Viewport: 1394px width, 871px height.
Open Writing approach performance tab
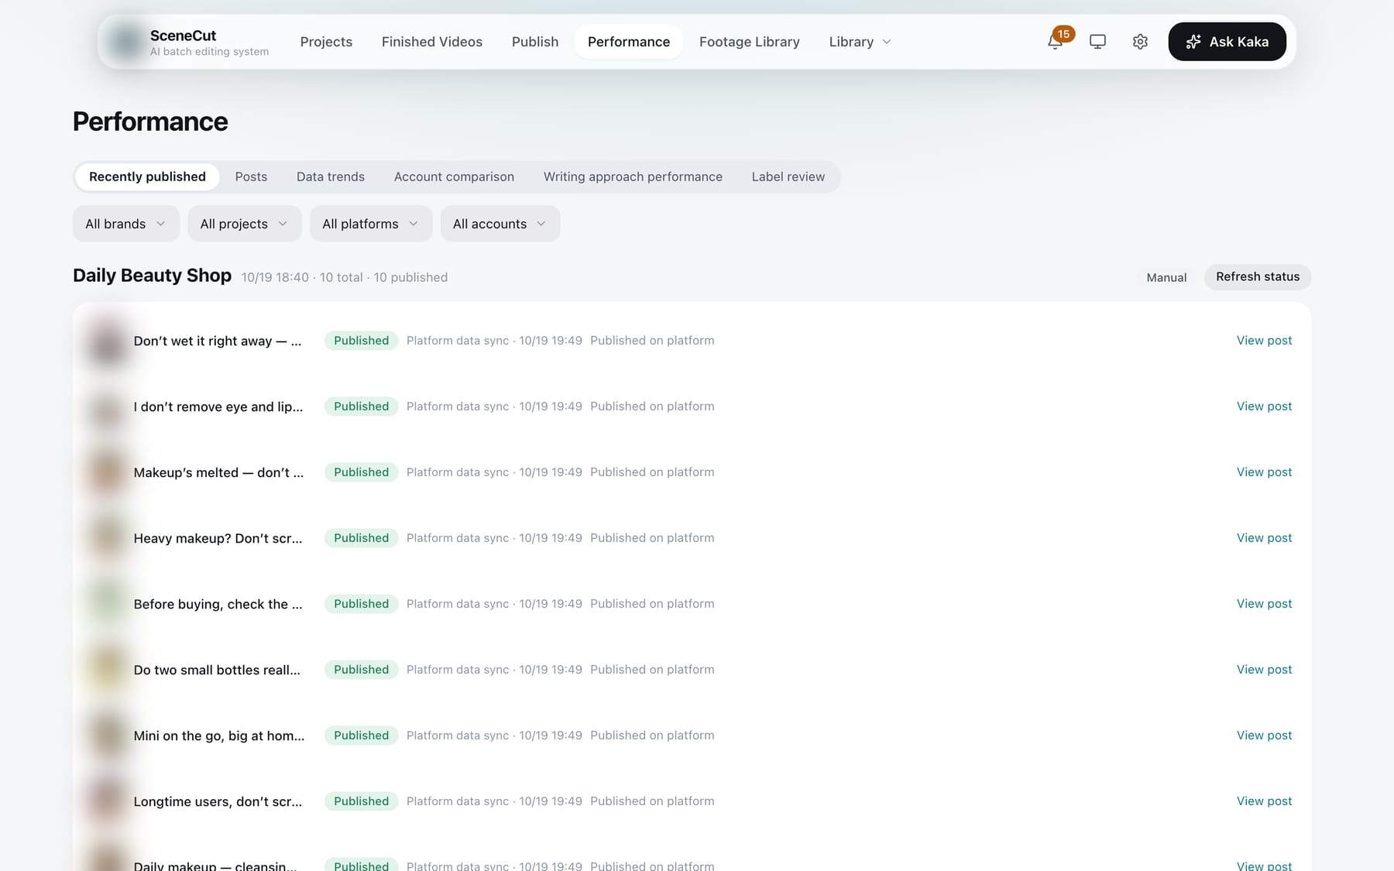pyautogui.click(x=633, y=177)
